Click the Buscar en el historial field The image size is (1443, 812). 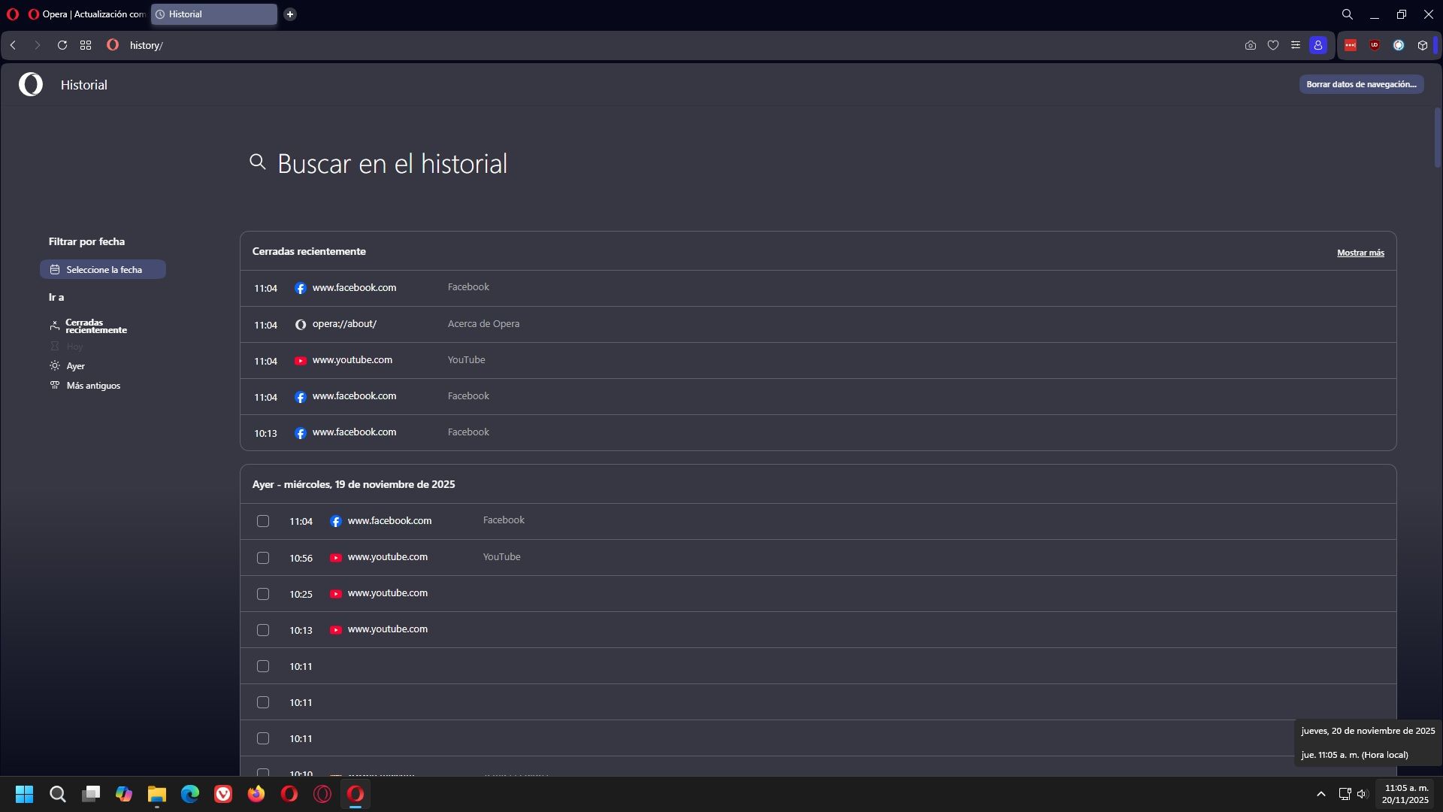coord(392,164)
